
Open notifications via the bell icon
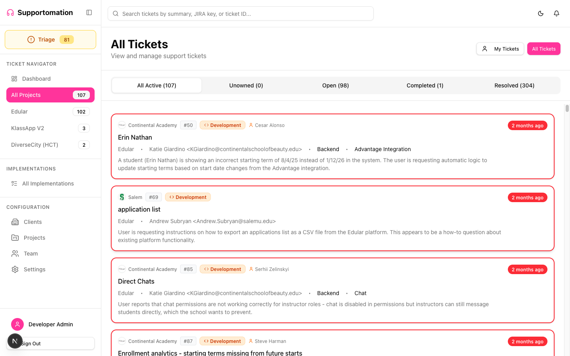(556, 13)
